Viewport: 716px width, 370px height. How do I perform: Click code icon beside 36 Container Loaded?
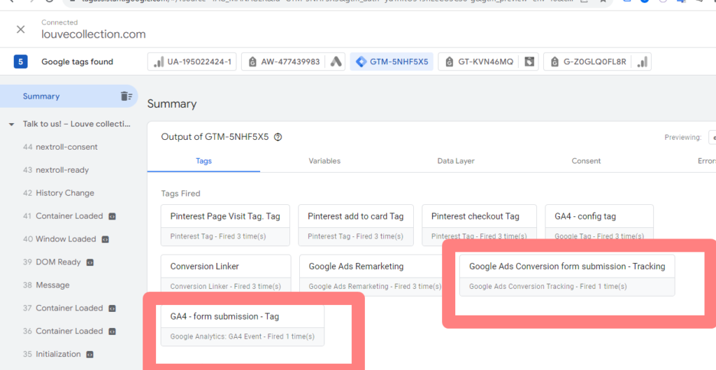112,332
